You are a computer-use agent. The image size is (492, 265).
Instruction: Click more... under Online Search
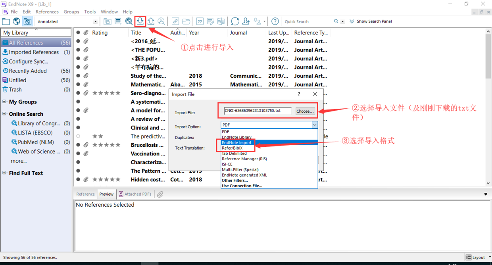coord(19,161)
